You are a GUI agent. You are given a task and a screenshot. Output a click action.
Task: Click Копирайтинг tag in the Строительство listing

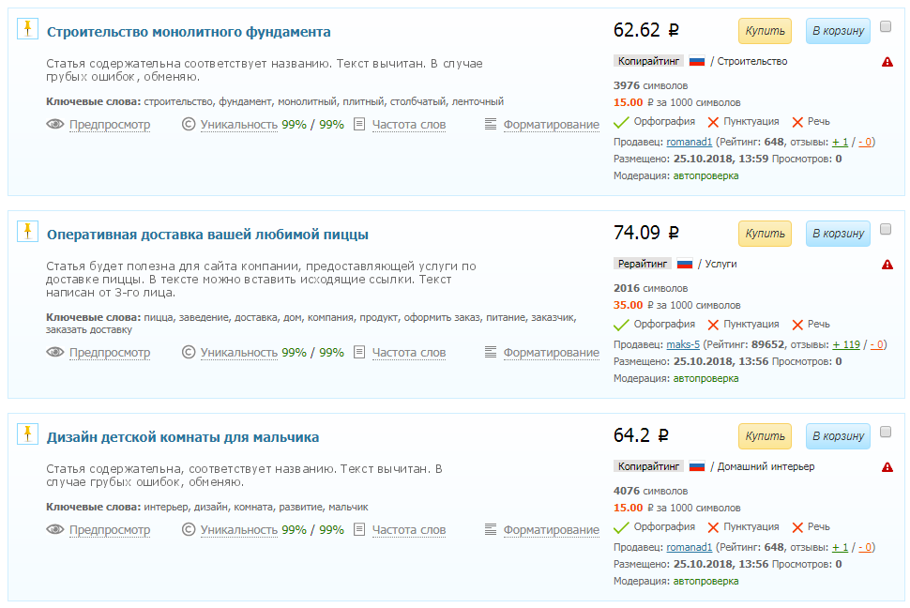pyautogui.click(x=648, y=61)
